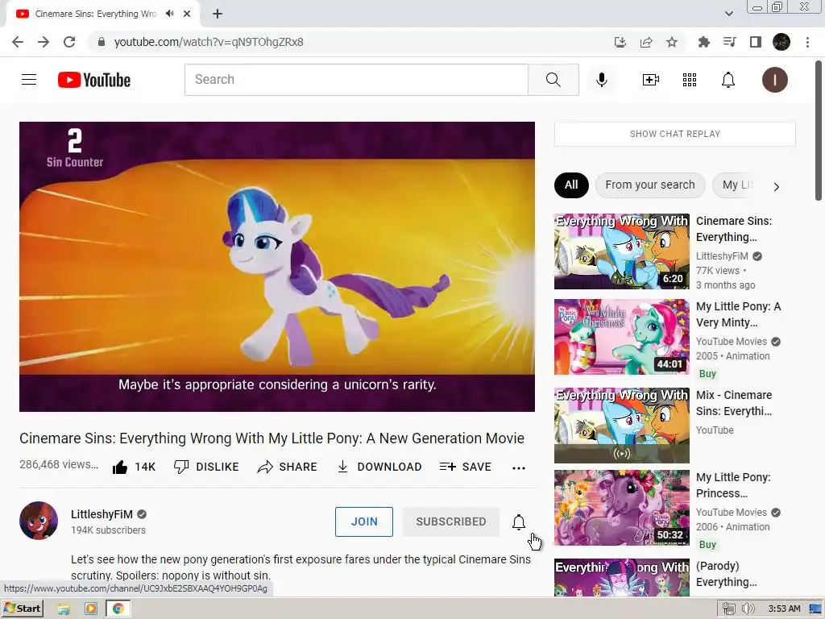
Task: Click Buy under My Little Pony: Princess
Action: 707,545
